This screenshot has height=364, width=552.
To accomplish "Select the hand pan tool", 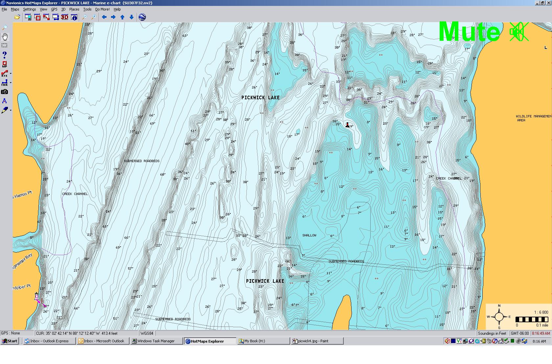I will pyautogui.click(x=5, y=36).
